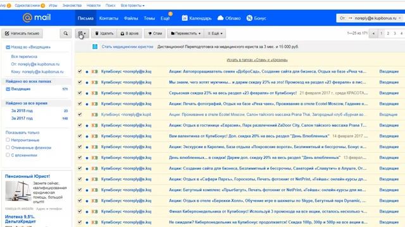Screen dimensions: 405x227
Task: Click the scales of justice ad thumbnail
Action: [18, 190]
